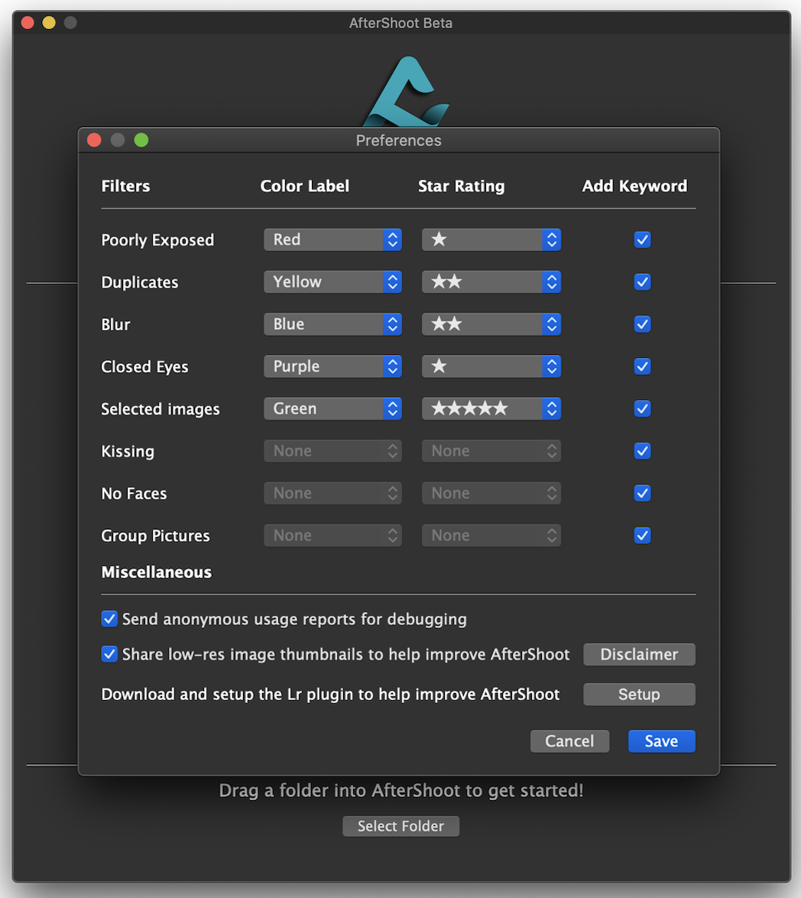Screen dimensions: 801x898
Task: Click the Star Rating column header
Action: 461,186
